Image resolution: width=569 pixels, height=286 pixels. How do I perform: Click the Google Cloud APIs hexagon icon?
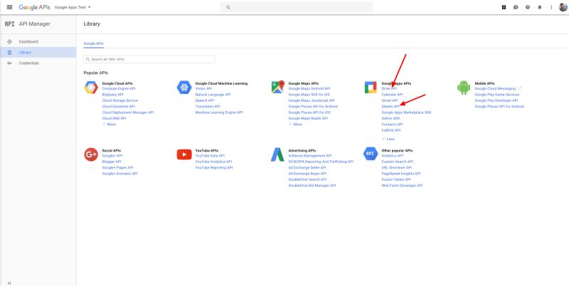(x=91, y=88)
